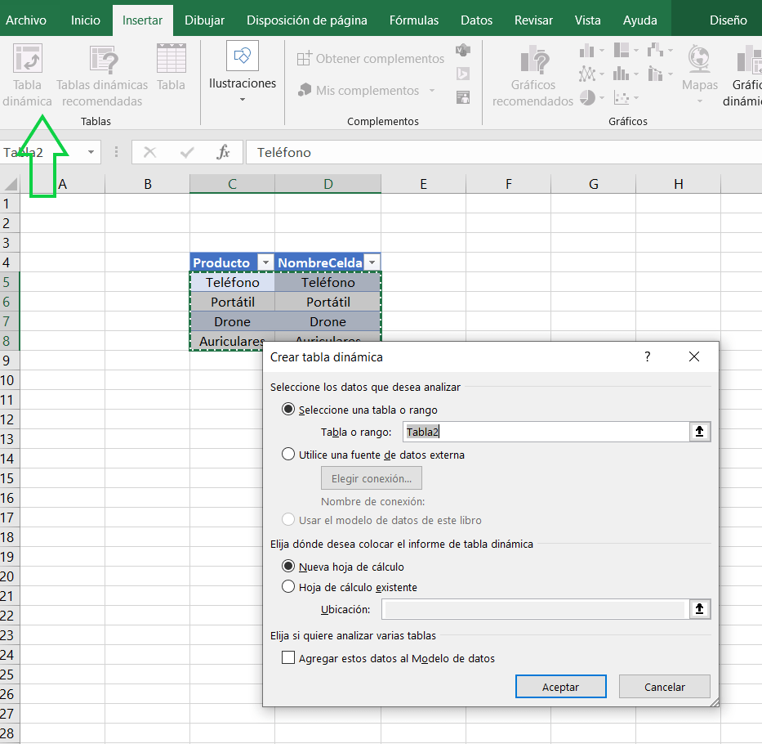Click the scatter chart icon

(x=621, y=98)
